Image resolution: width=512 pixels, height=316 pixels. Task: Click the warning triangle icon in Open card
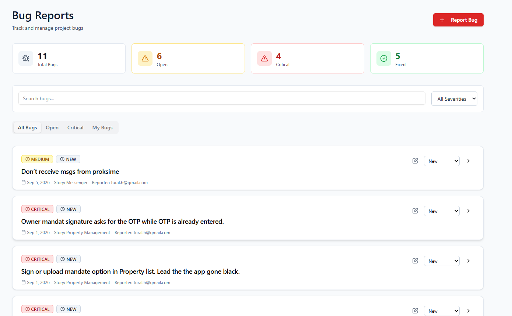[x=145, y=58]
